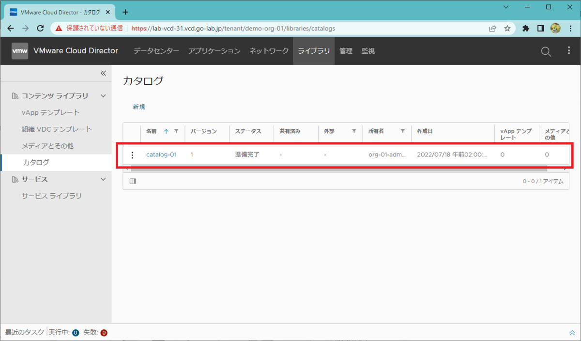Filter by the name column funnel
This screenshot has width=581, height=341.
click(x=176, y=131)
